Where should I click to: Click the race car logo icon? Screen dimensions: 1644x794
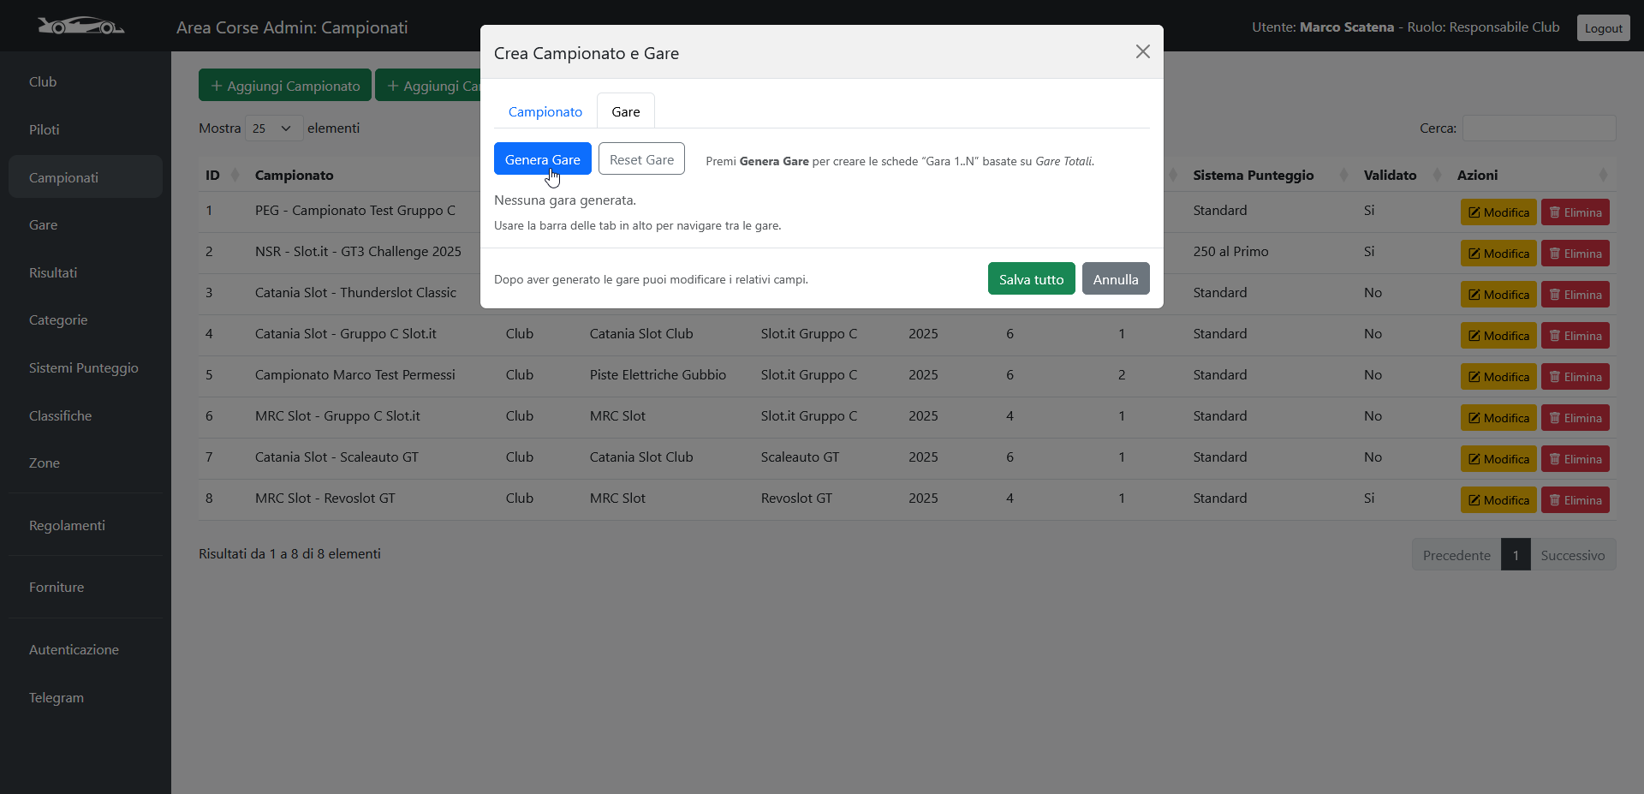(80, 27)
